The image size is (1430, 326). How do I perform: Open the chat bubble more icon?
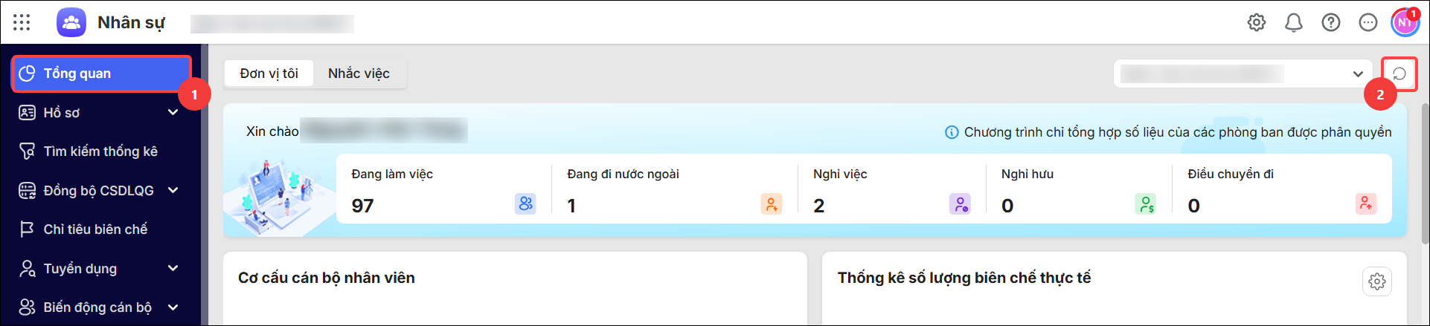coord(1368,22)
